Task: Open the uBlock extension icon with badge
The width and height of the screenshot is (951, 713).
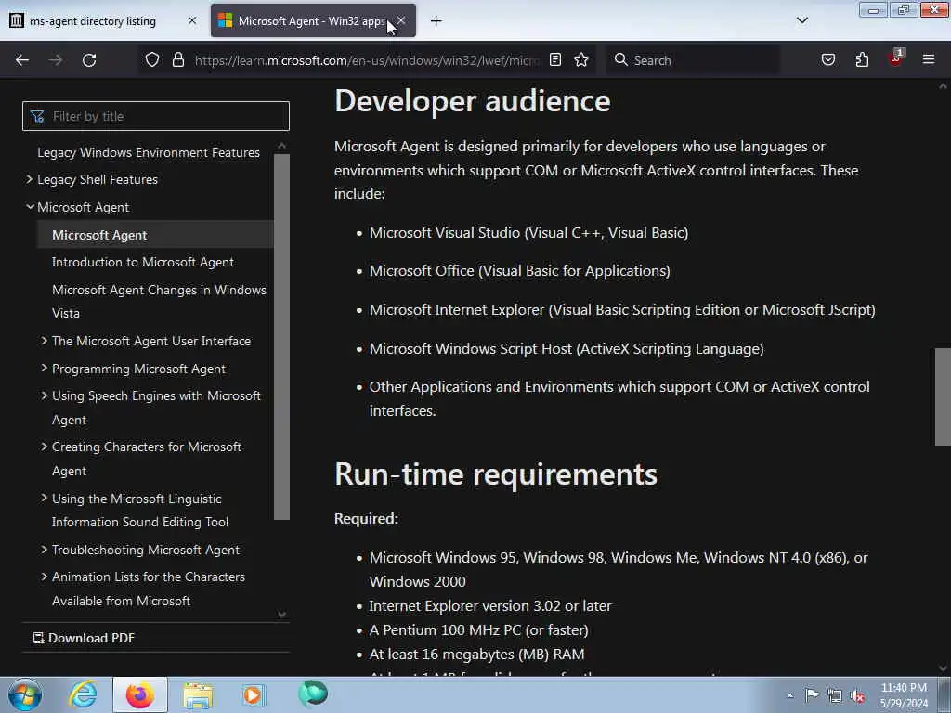Action: [x=896, y=58]
